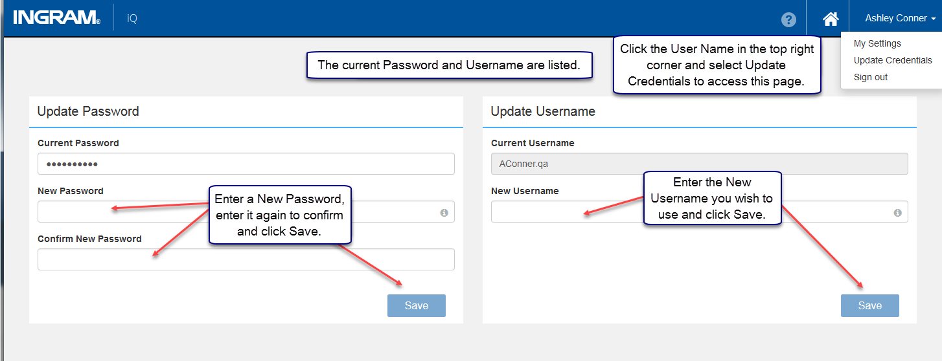Click the info icon in New Username field
942x361 pixels.
pyautogui.click(x=897, y=212)
